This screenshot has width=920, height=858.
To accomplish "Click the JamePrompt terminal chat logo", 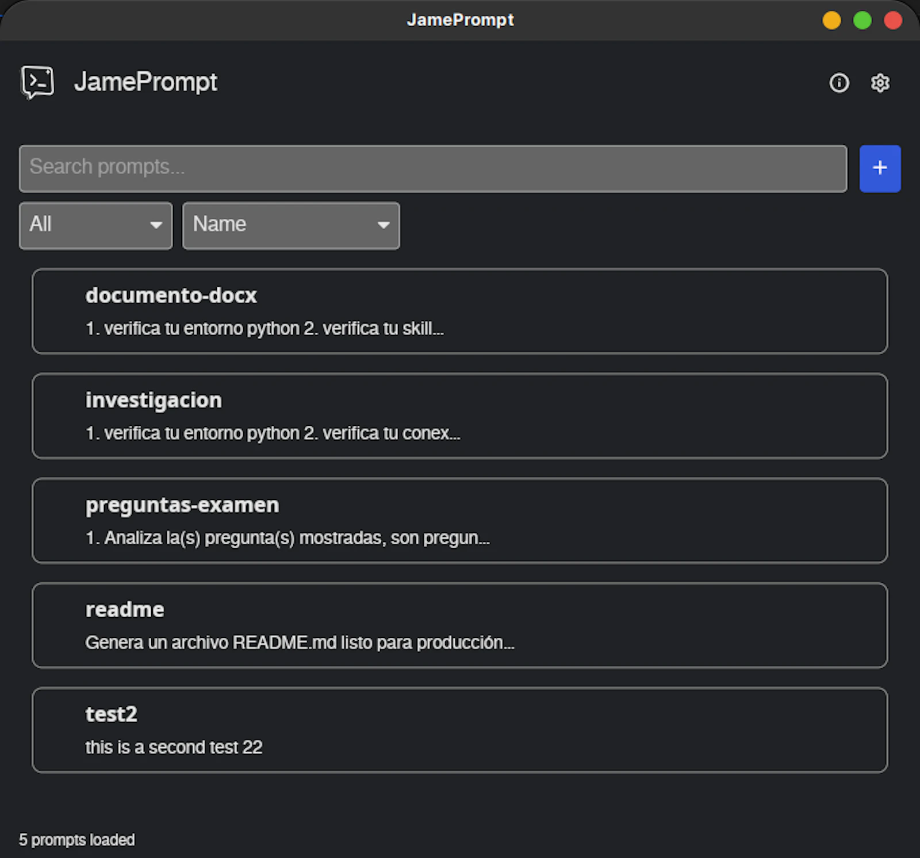I will click(38, 82).
